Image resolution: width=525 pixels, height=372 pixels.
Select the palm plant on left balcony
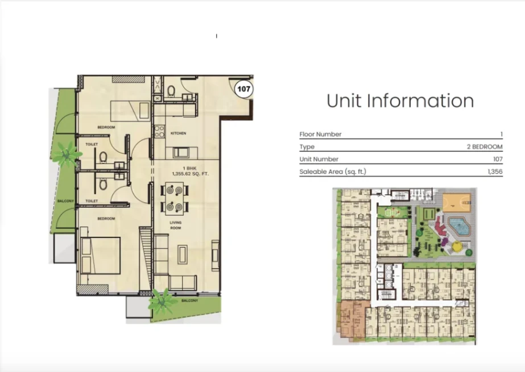coord(67,153)
